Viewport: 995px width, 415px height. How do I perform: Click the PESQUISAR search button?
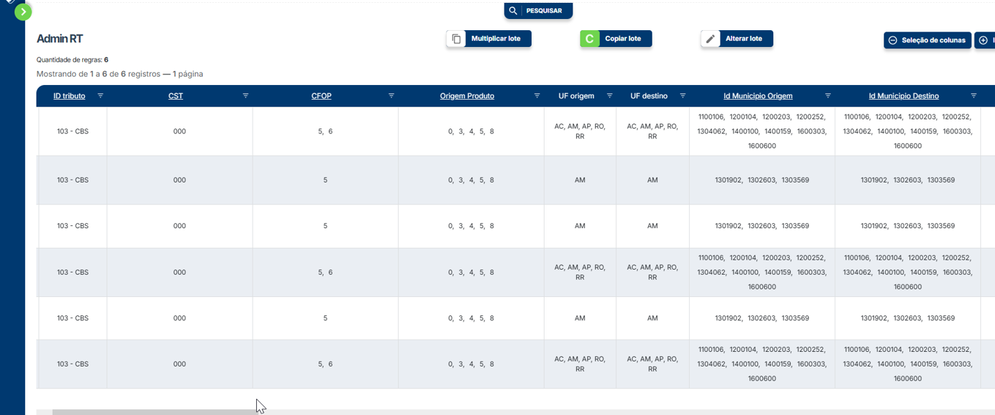[538, 11]
